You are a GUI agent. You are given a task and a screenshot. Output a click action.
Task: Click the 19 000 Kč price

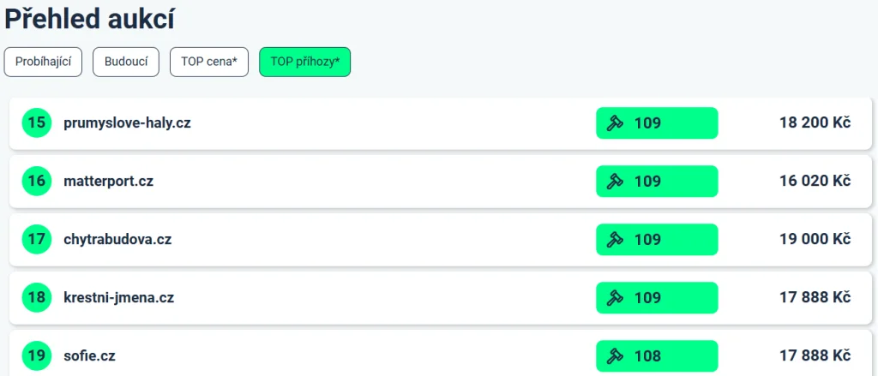point(815,239)
